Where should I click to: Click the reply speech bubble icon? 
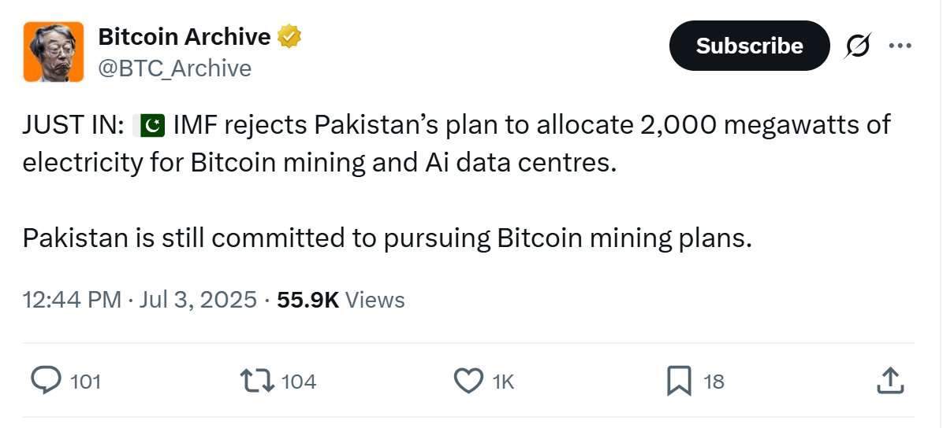(47, 382)
